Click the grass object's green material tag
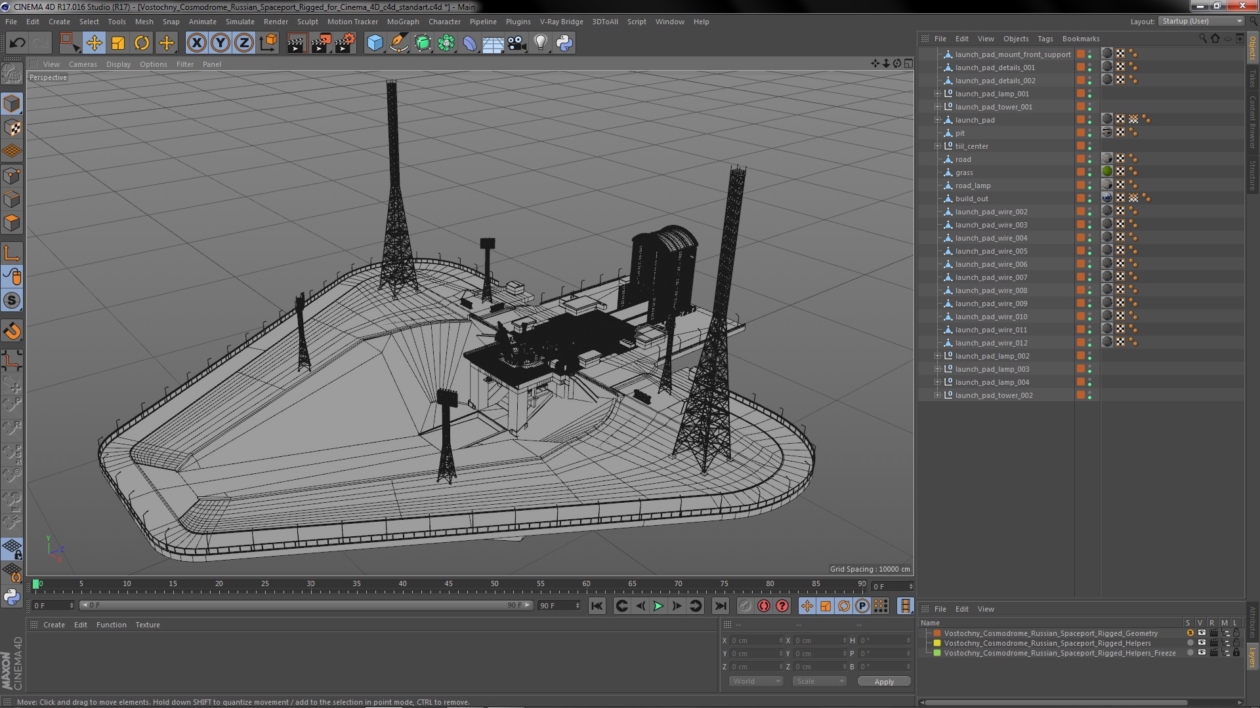Screen dimensions: 1260x708 [x=1107, y=172]
